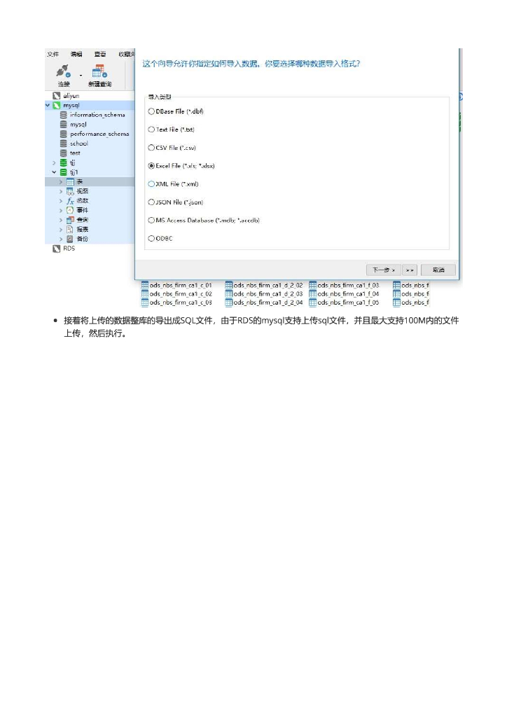Click the 事件 events clock icon

[70, 210]
